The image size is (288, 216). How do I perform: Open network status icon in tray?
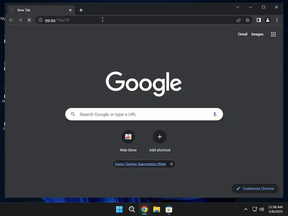[x=255, y=209]
